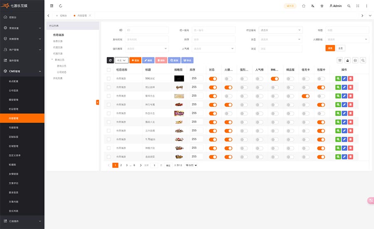Expand the 已装插件 sidebar section

click(x=22, y=221)
